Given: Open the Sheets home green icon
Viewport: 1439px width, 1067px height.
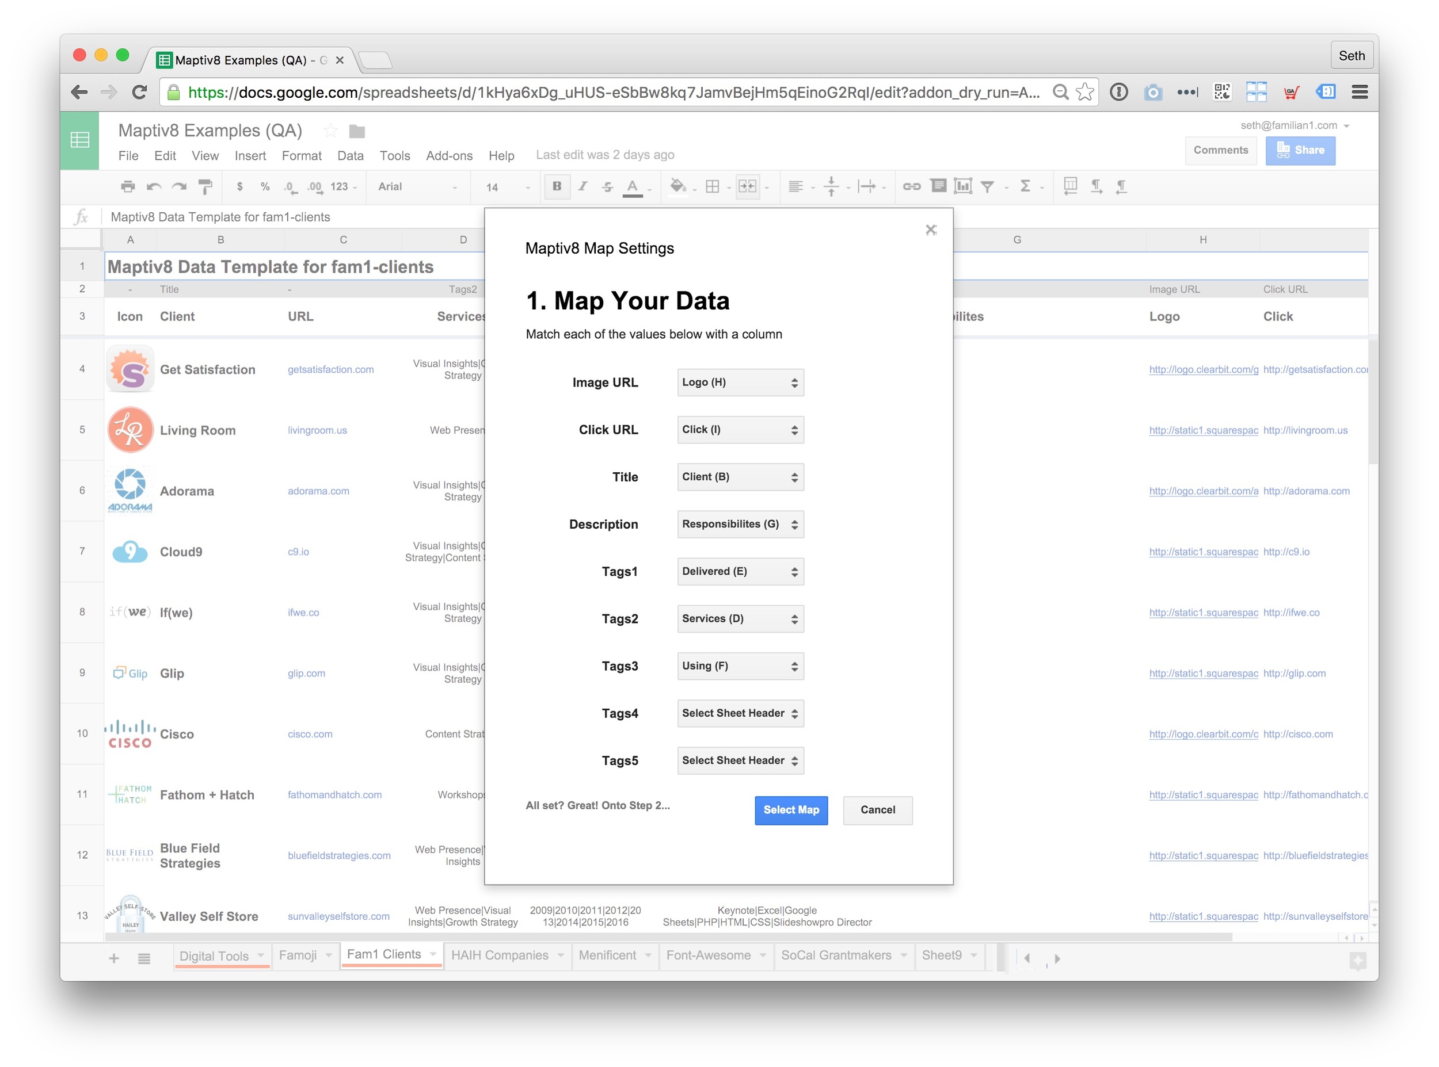Looking at the screenshot, I should coord(79,140).
